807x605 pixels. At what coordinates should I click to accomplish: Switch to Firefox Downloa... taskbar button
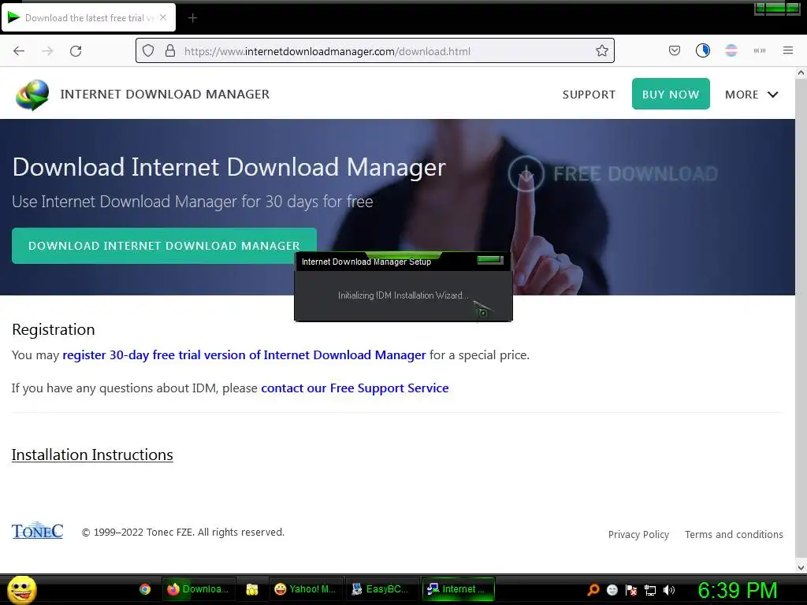[199, 589]
